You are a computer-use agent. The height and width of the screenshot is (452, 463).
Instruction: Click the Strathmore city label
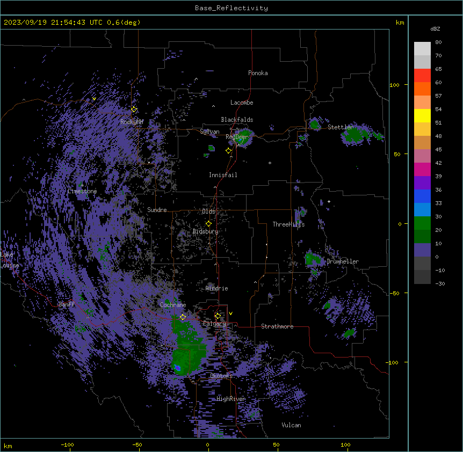click(277, 326)
